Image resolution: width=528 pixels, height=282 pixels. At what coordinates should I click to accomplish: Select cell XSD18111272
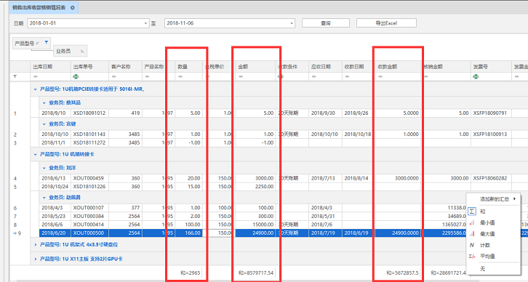89,142
